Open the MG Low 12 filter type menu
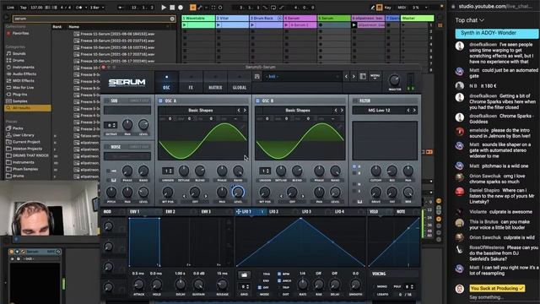 pyautogui.click(x=379, y=111)
